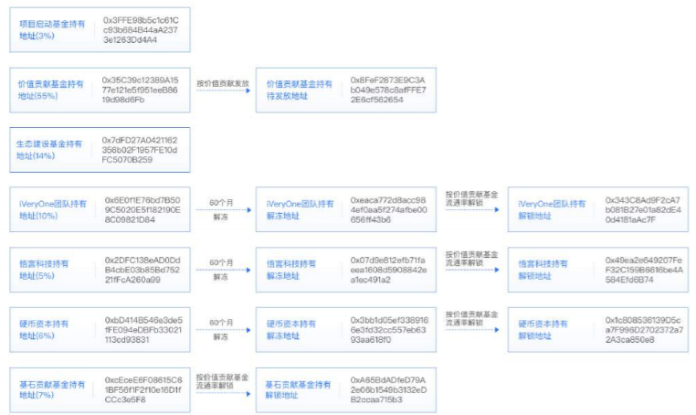Image resolution: width=696 pixels, height=415 pixels.
Task: Select the address starting with 0xeaca772d
Action: pos(388,209)
